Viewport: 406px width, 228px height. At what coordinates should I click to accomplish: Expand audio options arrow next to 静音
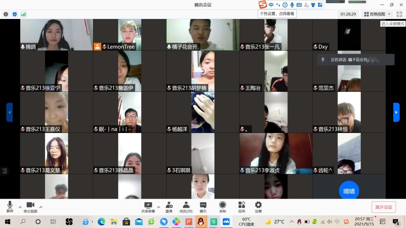click(x=20, y=207)
